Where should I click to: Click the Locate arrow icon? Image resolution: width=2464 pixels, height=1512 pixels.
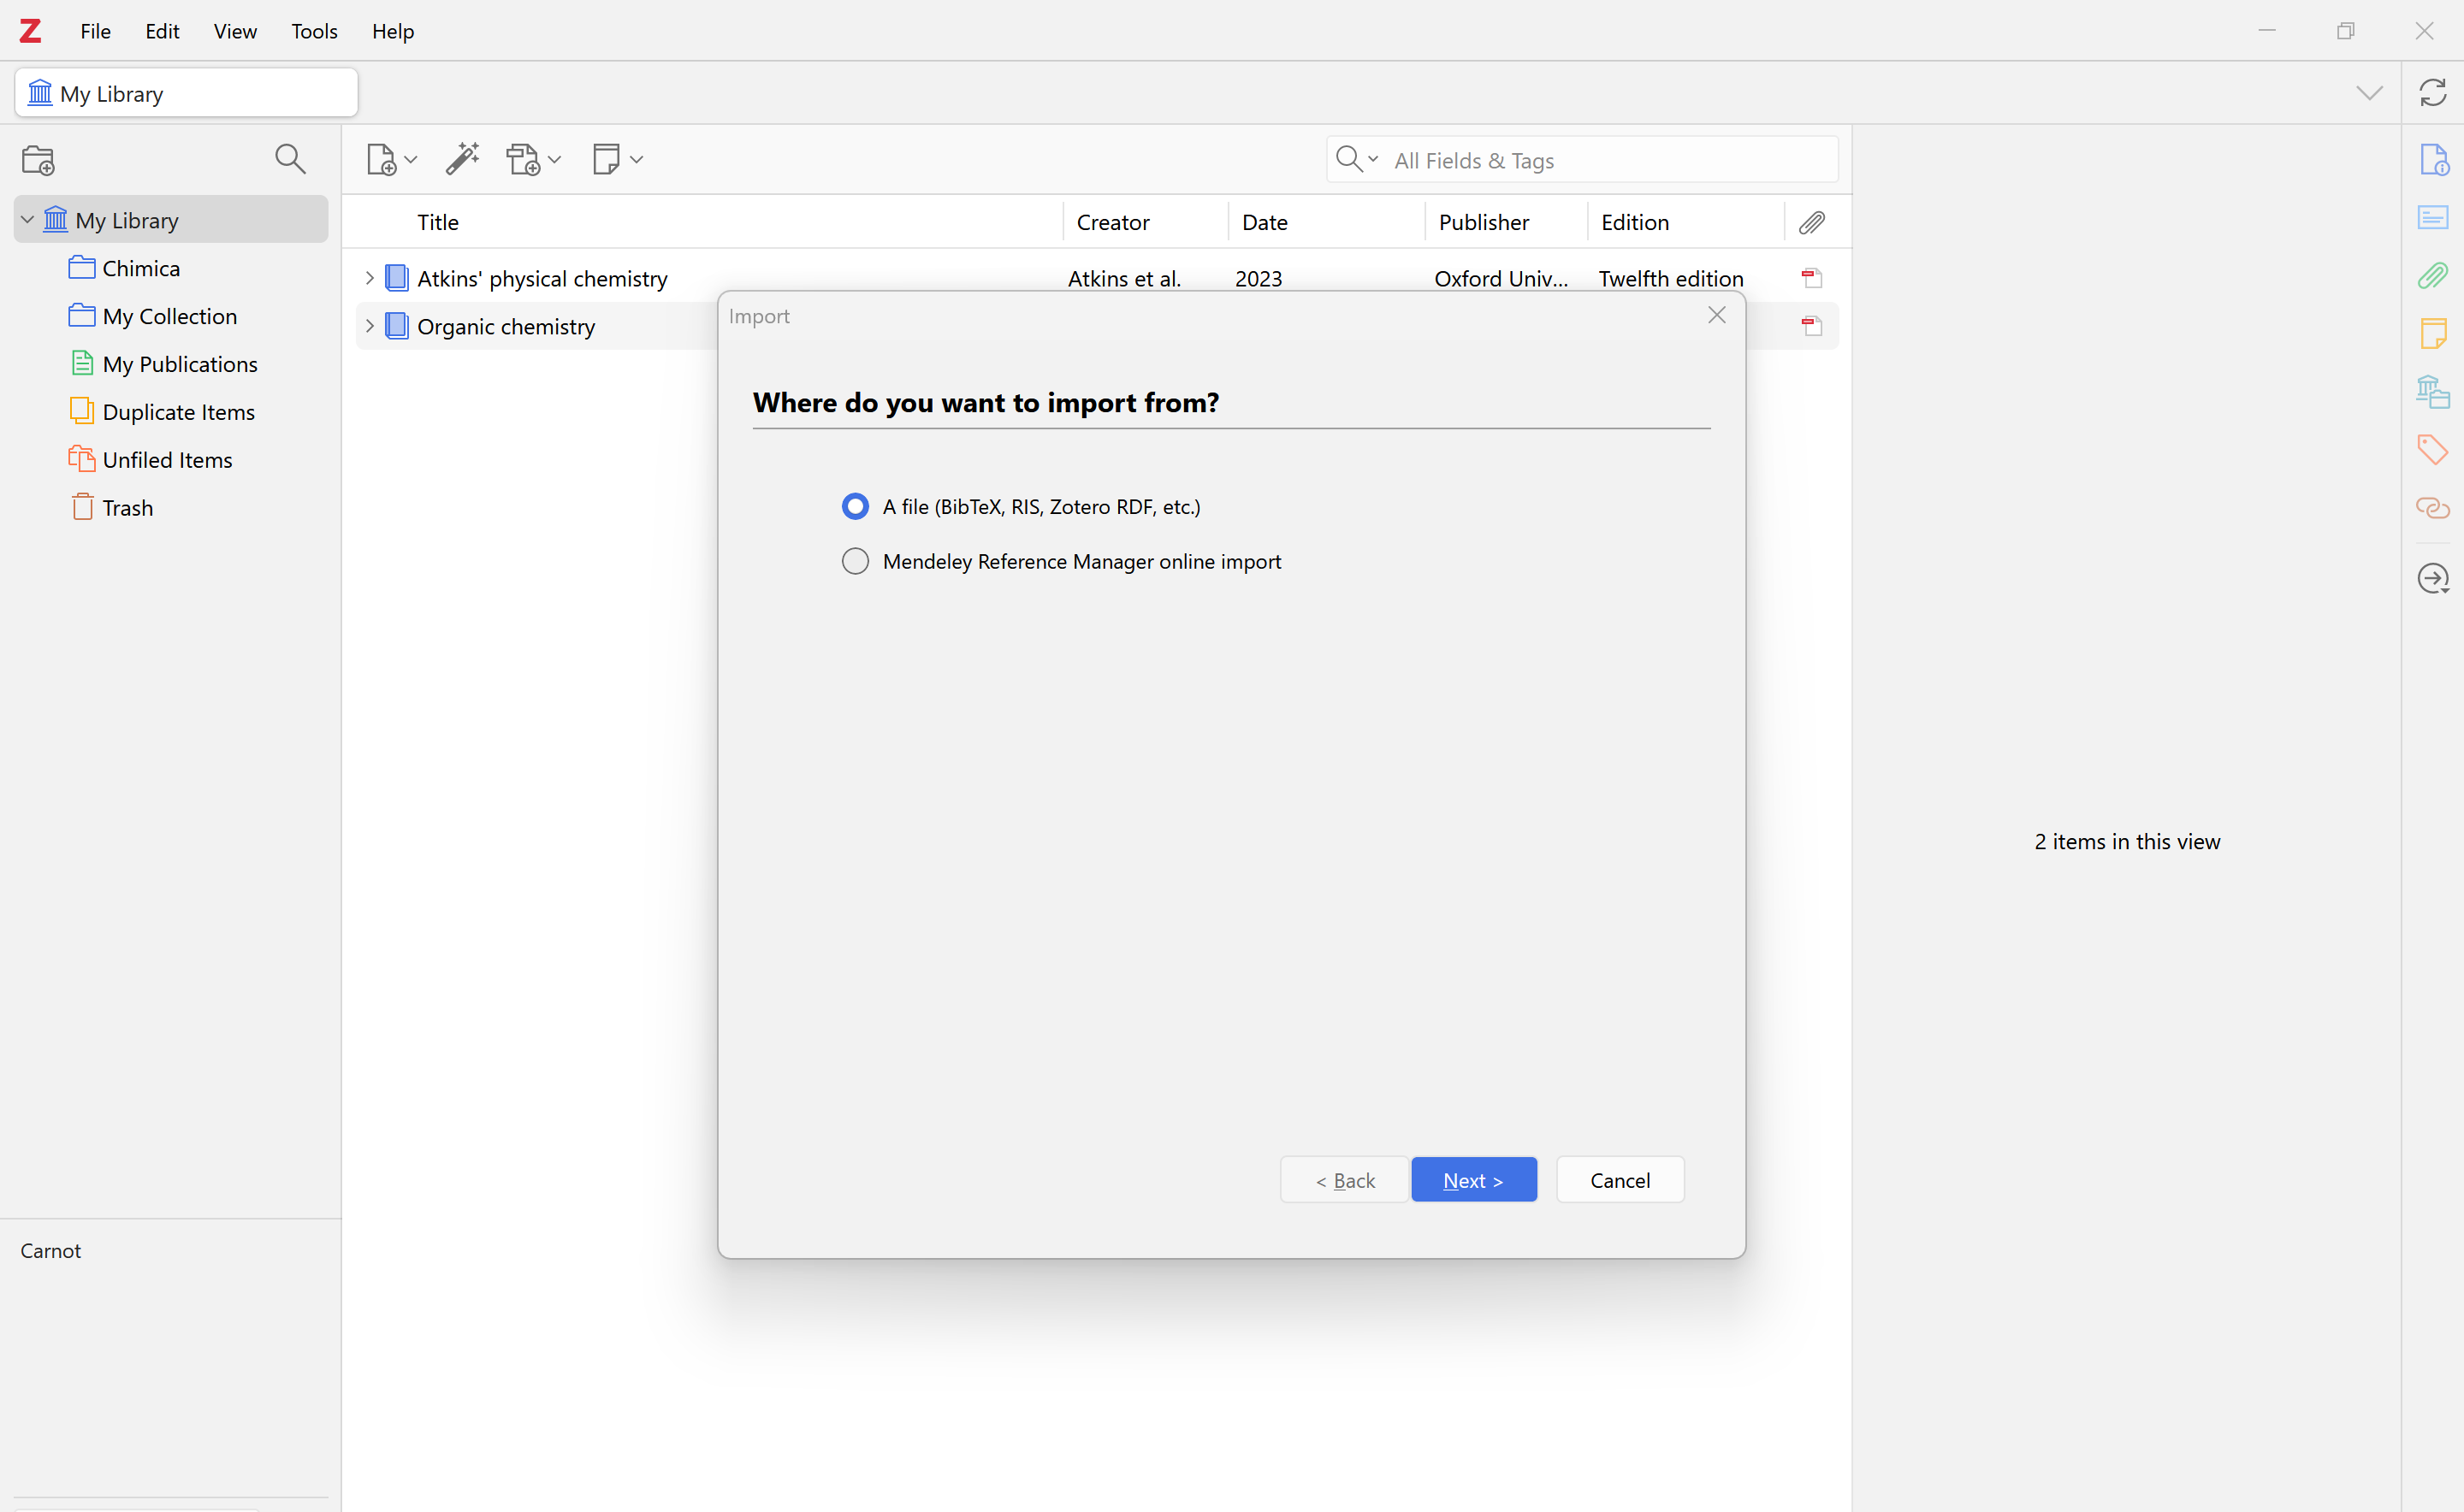pyautogui.click(x=2432, y=579)
